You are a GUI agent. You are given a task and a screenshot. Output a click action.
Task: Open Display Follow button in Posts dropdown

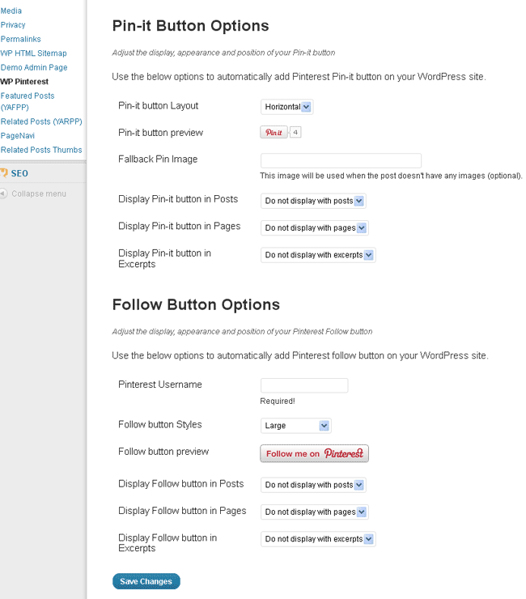(x=313, y=485)
